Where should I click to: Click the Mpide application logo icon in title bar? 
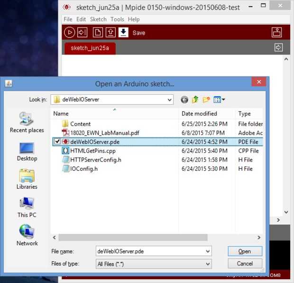click(x=66, y=7)
